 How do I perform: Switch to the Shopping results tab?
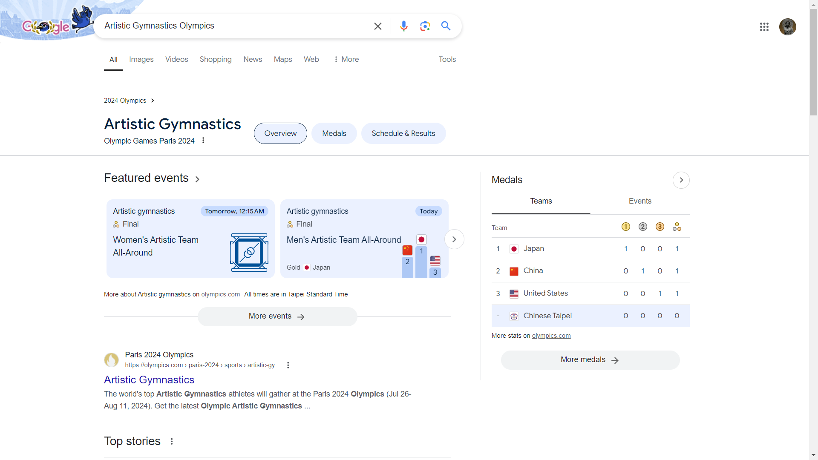[216, 59]
